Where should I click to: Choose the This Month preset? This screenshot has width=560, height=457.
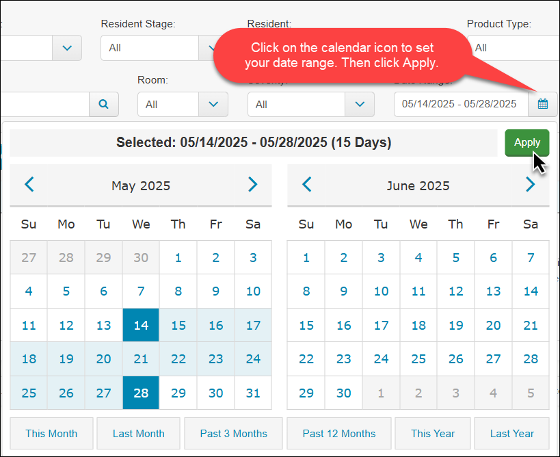[51, 434]
